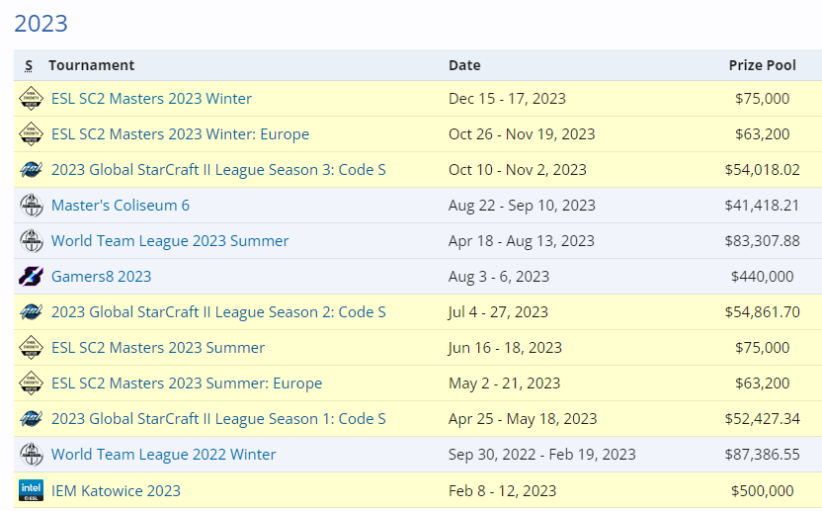Click the GSL Season 3 Code S icon
This screenshot has width=822, height=511.
pyautogui.click(x=31, y=170)
